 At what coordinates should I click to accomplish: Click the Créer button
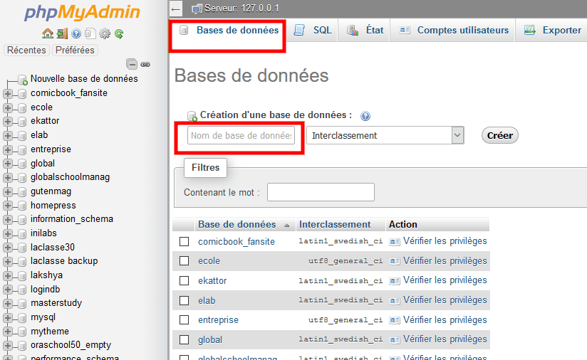click(x=500, y=135)
